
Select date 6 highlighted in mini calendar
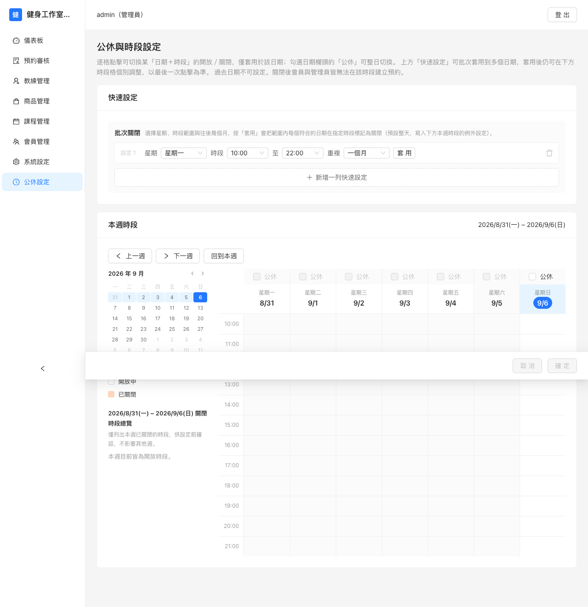(200, 297)
